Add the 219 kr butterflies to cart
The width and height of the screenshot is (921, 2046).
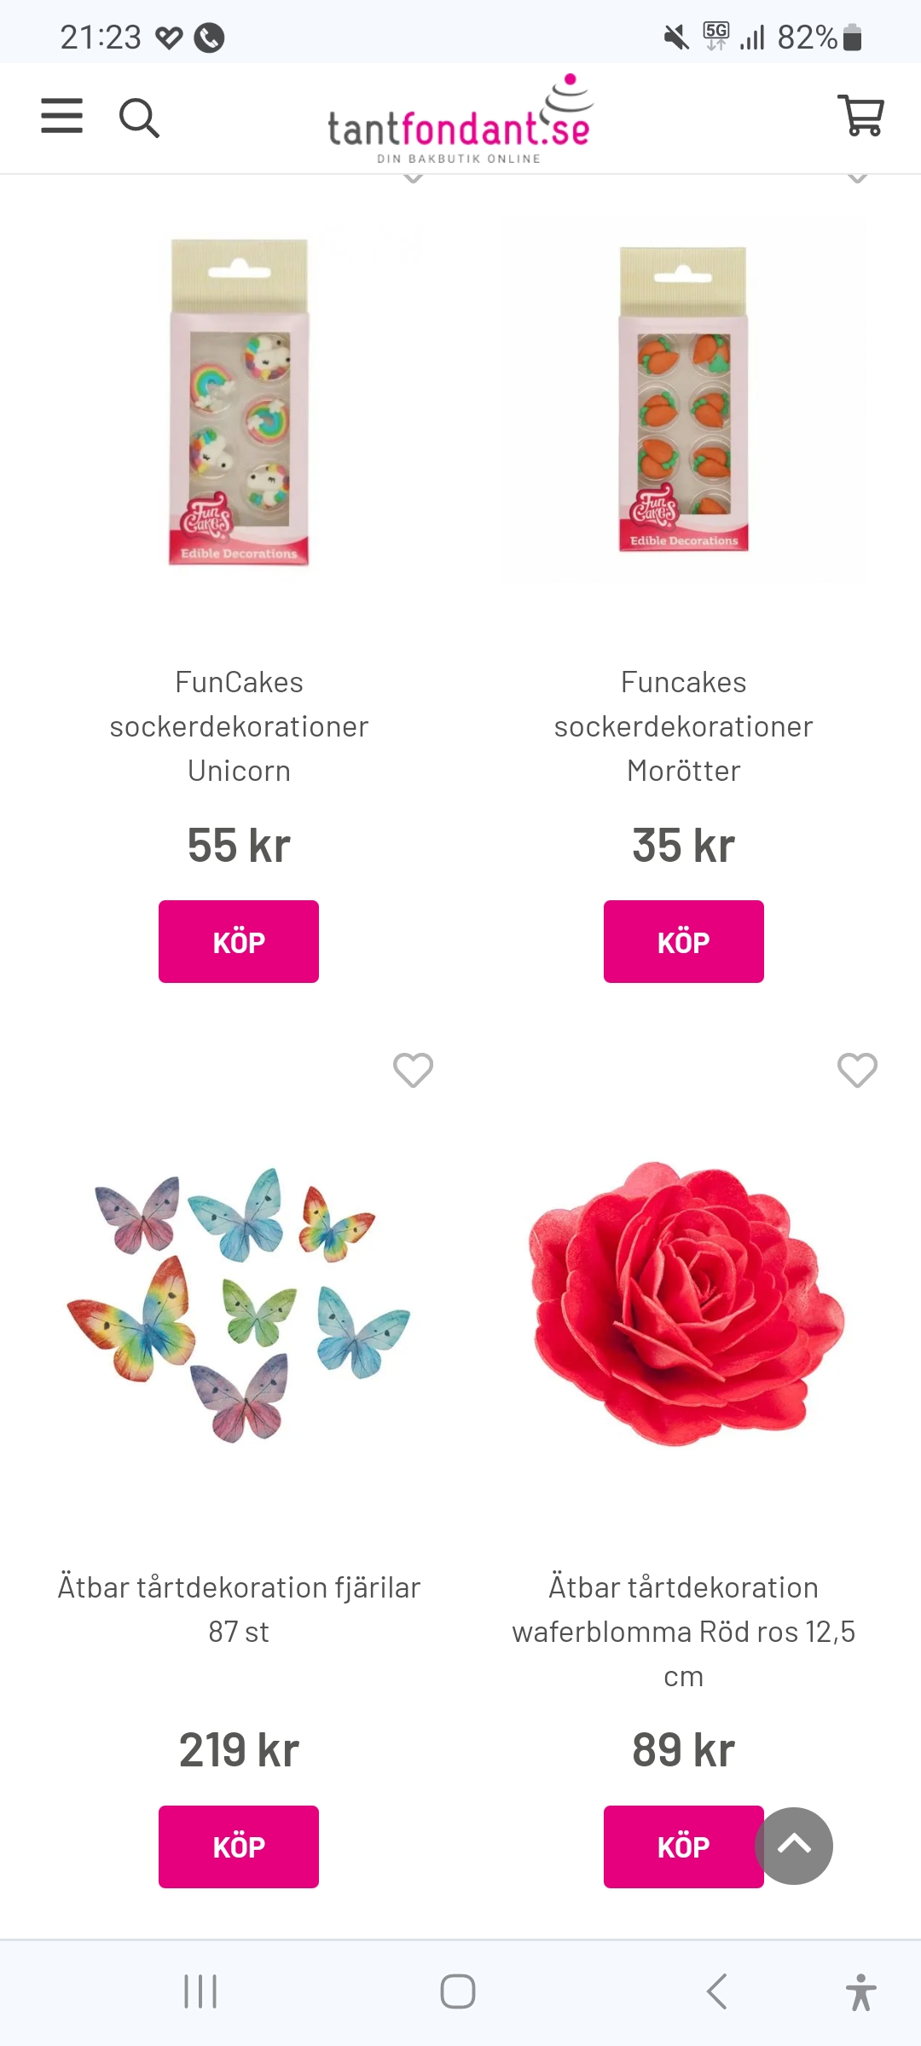[x=239, y=1847]
